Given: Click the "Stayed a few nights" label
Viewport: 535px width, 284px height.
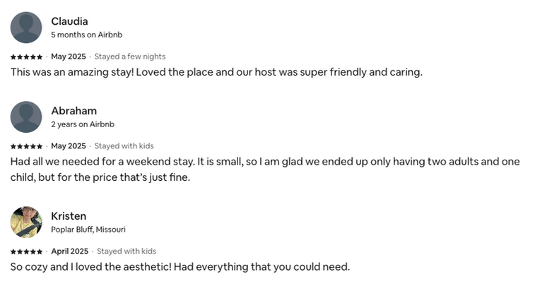Looking at the screenshot, I should pyautogui.click(x=130, y=57).
